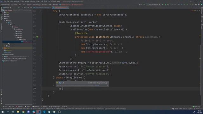Switch to the pom.xml editor tab

[x=42, y=8]
